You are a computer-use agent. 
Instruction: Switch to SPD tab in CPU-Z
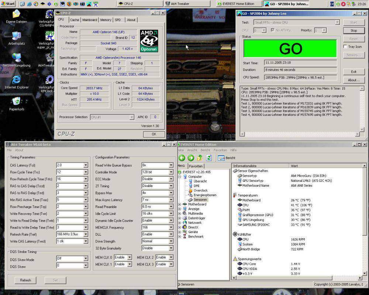click(x=118, y=20)
